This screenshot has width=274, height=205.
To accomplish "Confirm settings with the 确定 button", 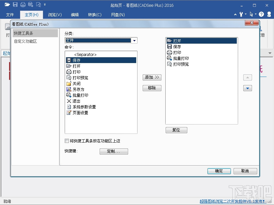I will 219,171.
